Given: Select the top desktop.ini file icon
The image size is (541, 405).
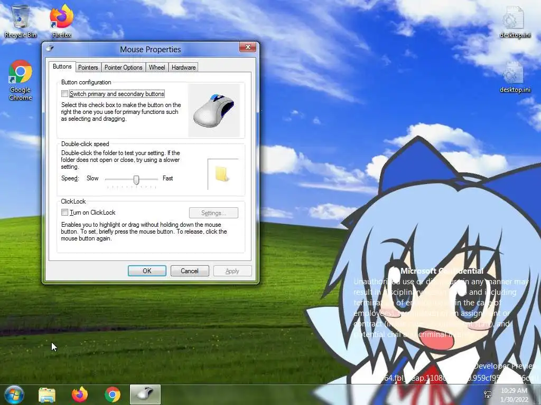Looking at the screenshot, I should tap(515, 21).
